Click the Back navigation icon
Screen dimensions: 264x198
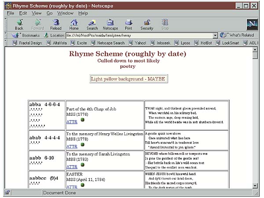click(19, 22)
